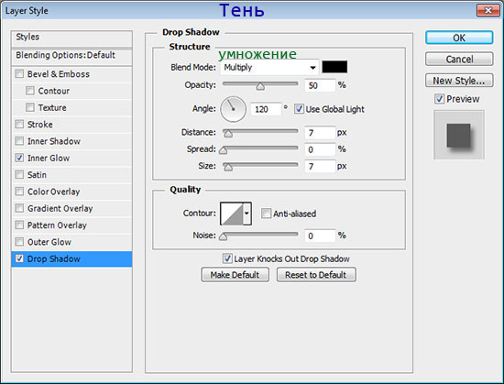Confirm with the OK button
The height and width of the screenshot is (384, 504).
point(459,38)
